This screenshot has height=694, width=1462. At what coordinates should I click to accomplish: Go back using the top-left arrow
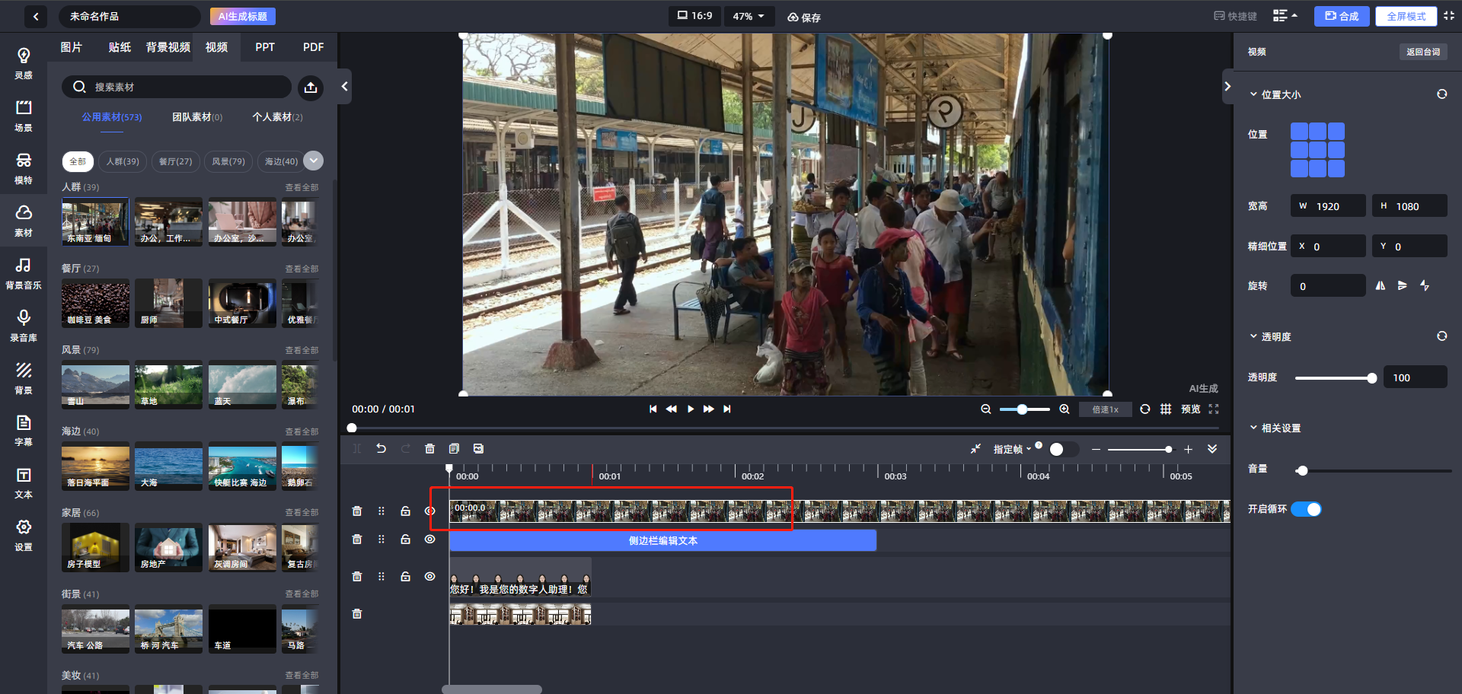click(x=36, y=16)
